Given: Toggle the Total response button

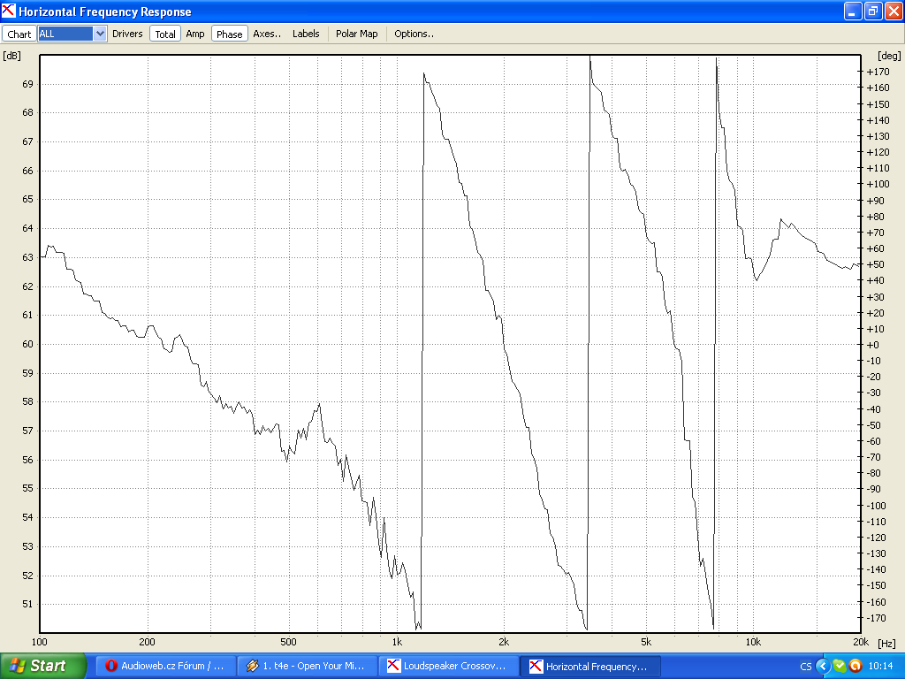Looking at the screenshot, I should [x=165, y=34].
